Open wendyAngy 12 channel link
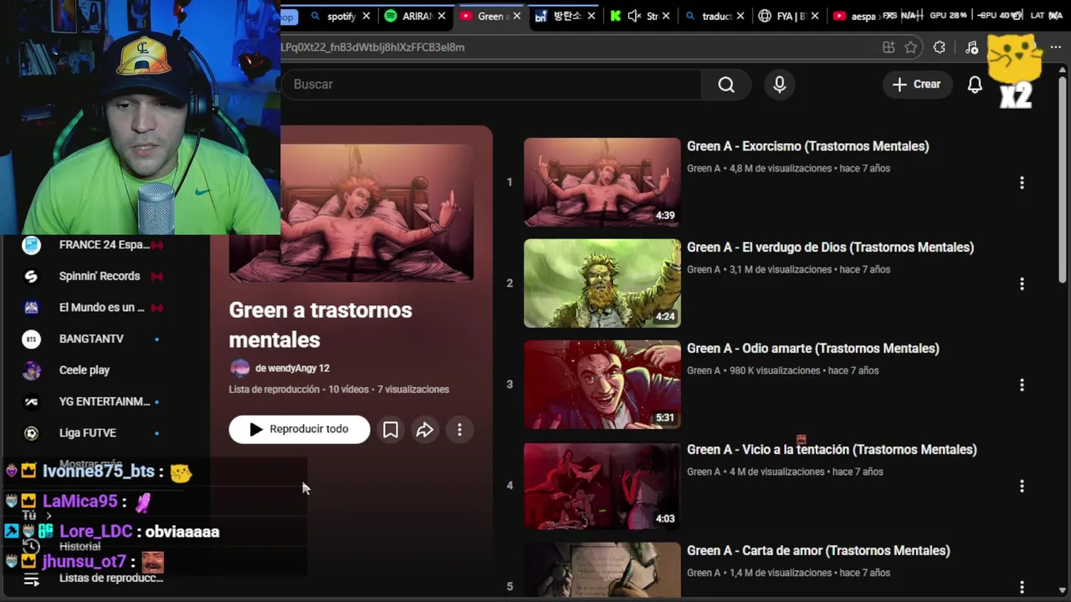The image size is (1071, 602). [292, 369]
